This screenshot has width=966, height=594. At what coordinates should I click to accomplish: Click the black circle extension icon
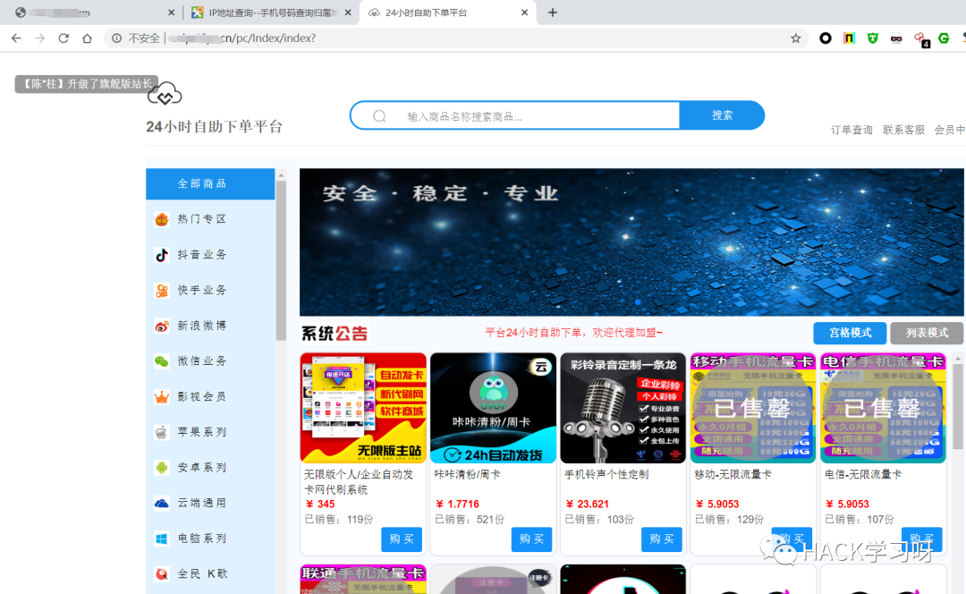pos(825,38)
